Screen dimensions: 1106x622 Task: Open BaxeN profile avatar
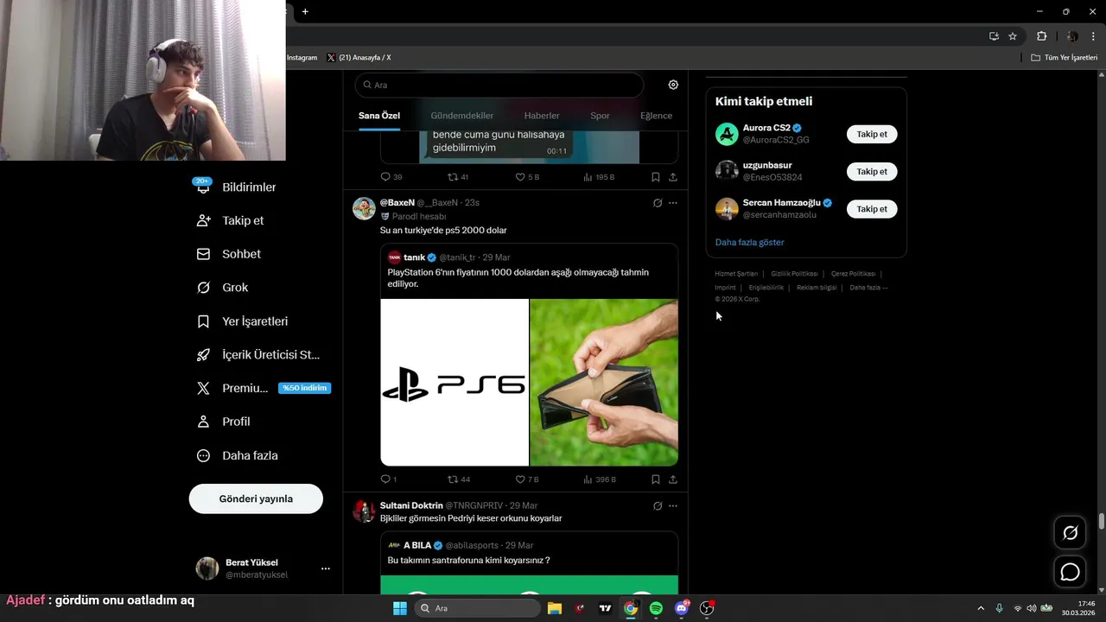[x=364, y=208]
